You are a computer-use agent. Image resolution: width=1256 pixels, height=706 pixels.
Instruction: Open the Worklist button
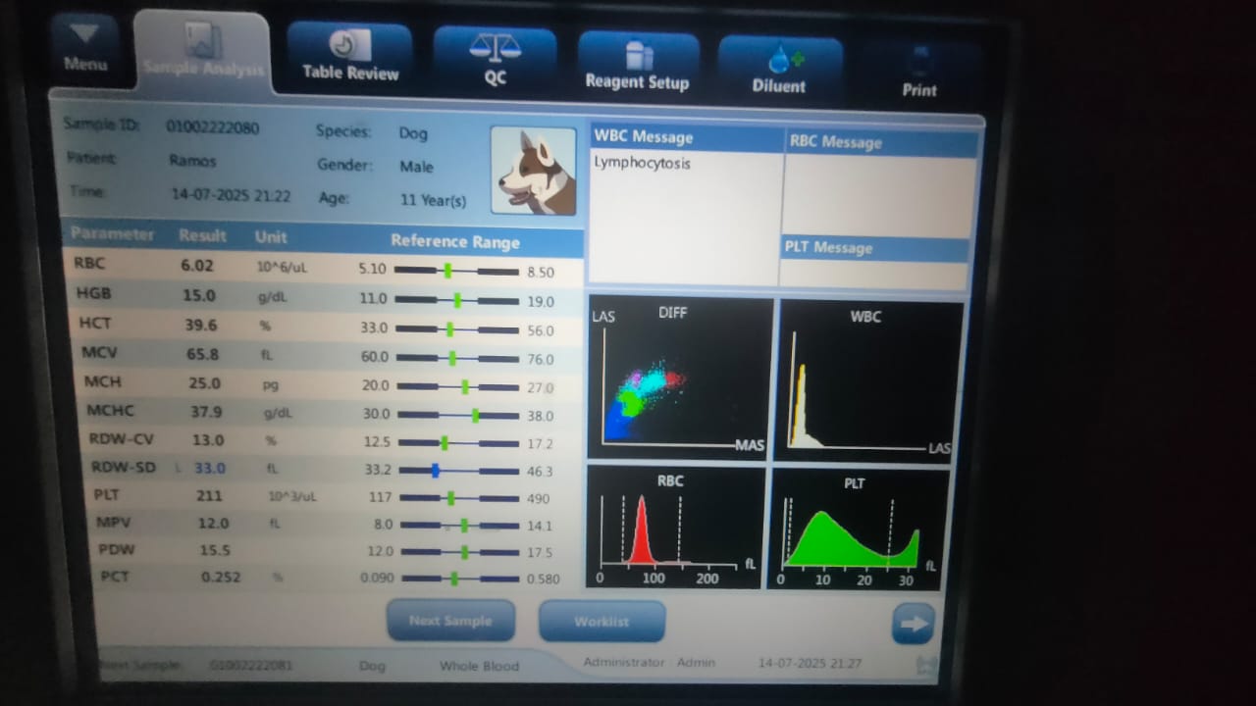(x=602, y=622)
